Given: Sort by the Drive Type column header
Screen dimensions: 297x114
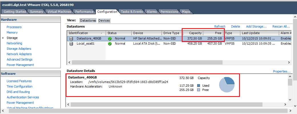Looking at the screenshot, I should click(x=172, y=33).
